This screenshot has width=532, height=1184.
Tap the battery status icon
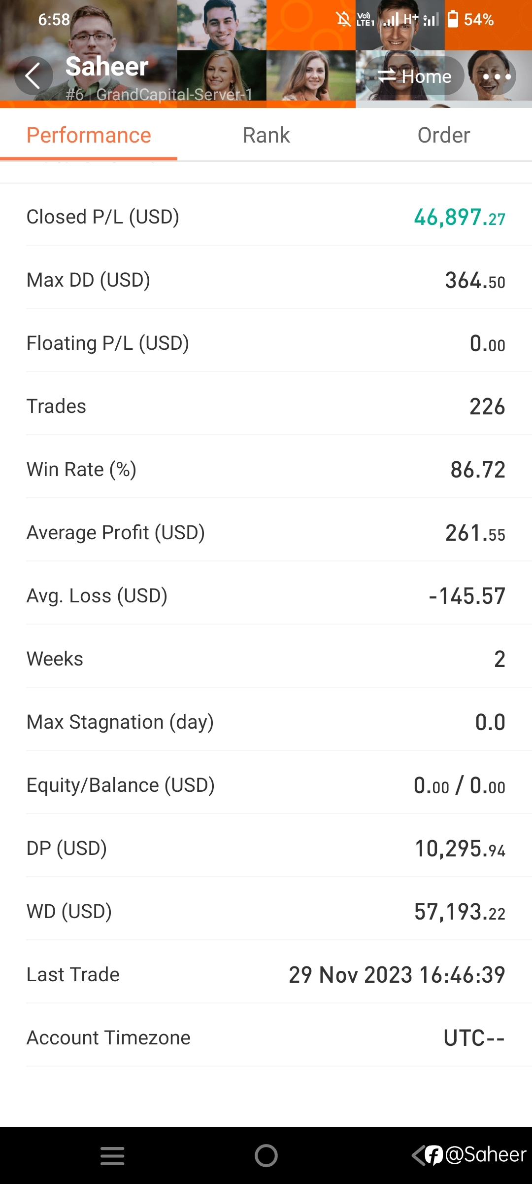[x=453, y=19]
